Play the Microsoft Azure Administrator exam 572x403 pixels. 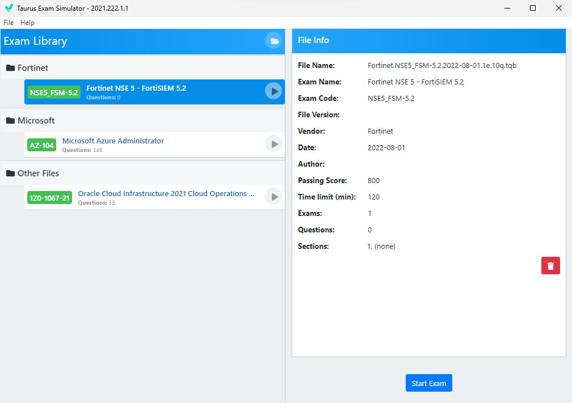click(274, 145)
